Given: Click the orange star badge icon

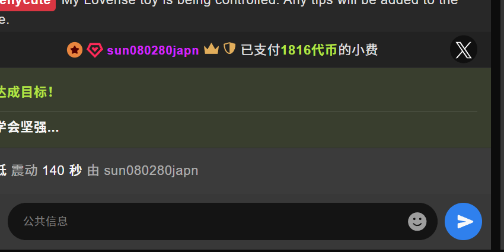Looking at the screenshot, I should point(75,50).
